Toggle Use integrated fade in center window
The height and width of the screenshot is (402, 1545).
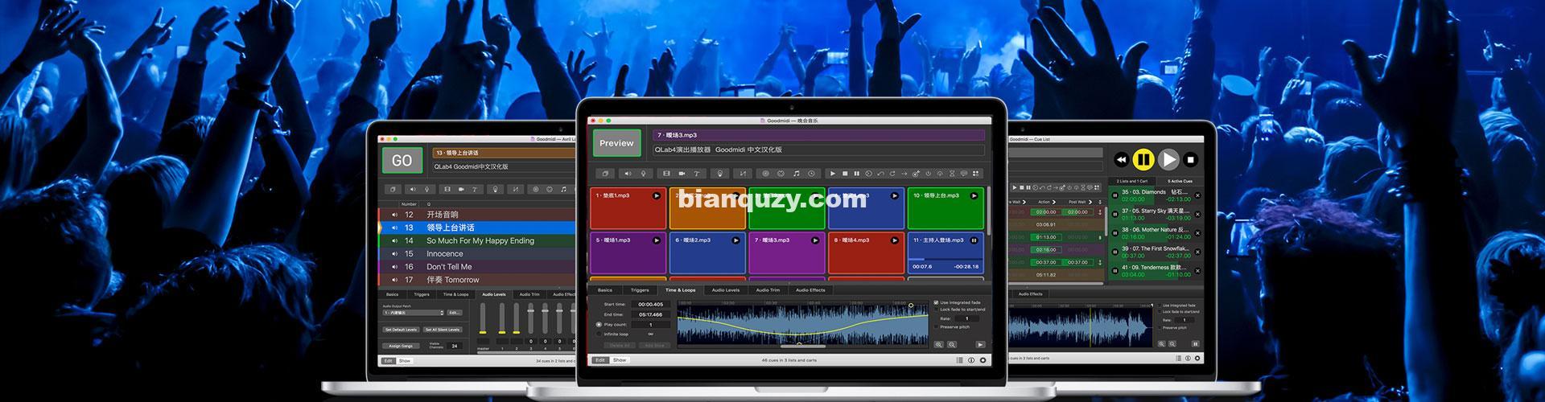[936, 302]
